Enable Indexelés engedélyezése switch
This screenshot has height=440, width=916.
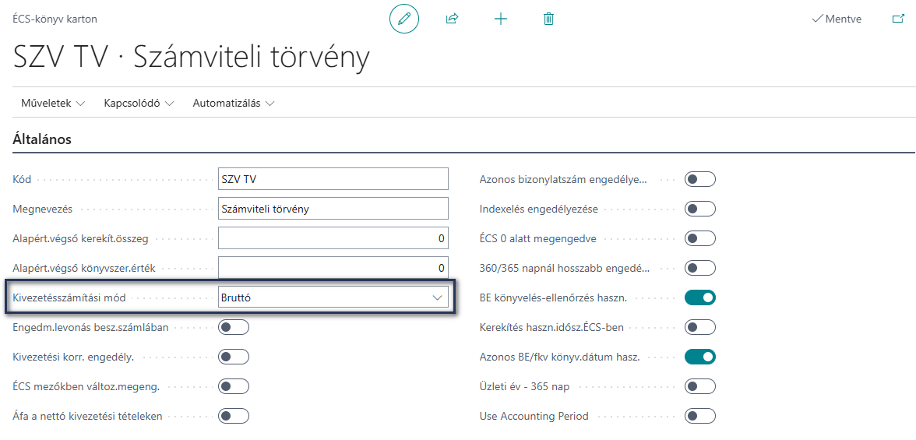coord(699,209)
